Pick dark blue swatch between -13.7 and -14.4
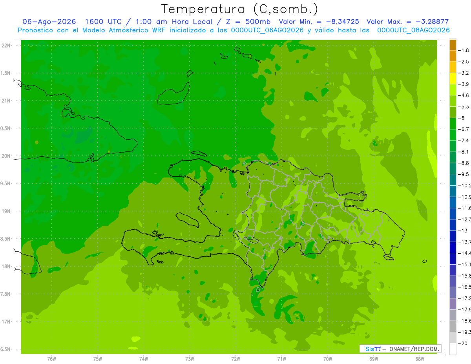This screenshot has width=471, height=364. [x=453, y=247]
